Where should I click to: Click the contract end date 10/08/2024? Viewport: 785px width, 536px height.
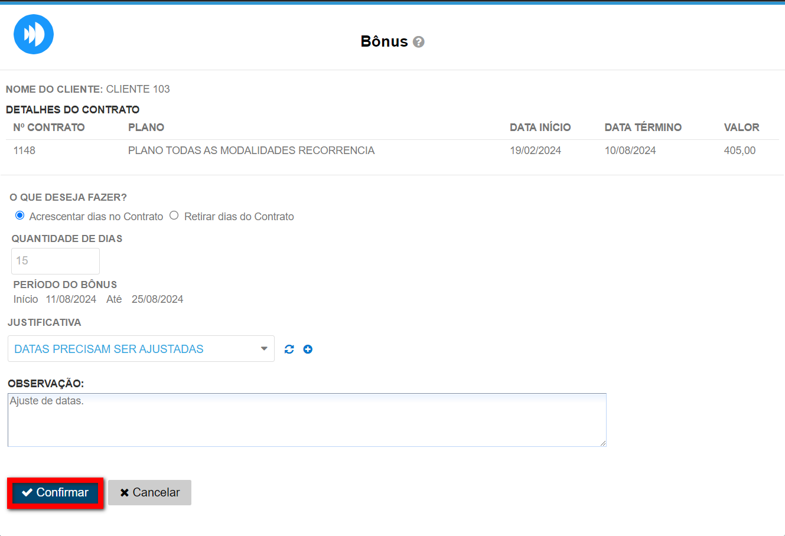[x=630, y=151]
